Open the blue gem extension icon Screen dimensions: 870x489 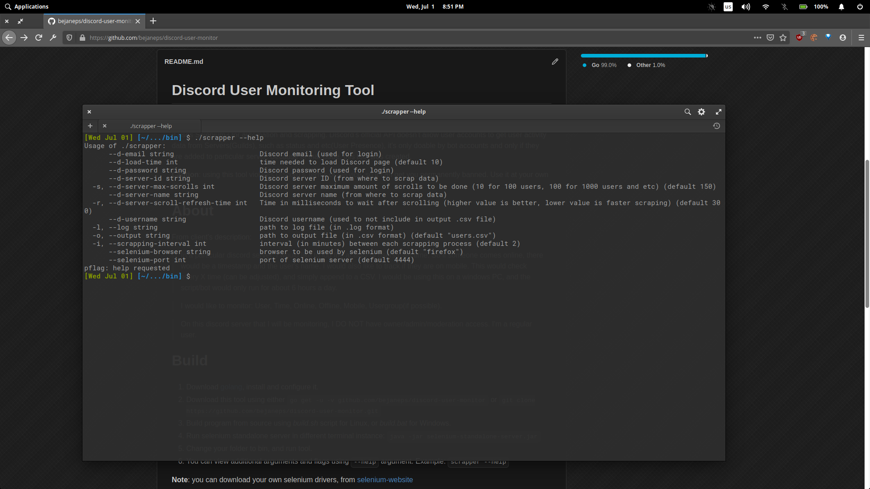pyautogui.click(x=828, y=37)
